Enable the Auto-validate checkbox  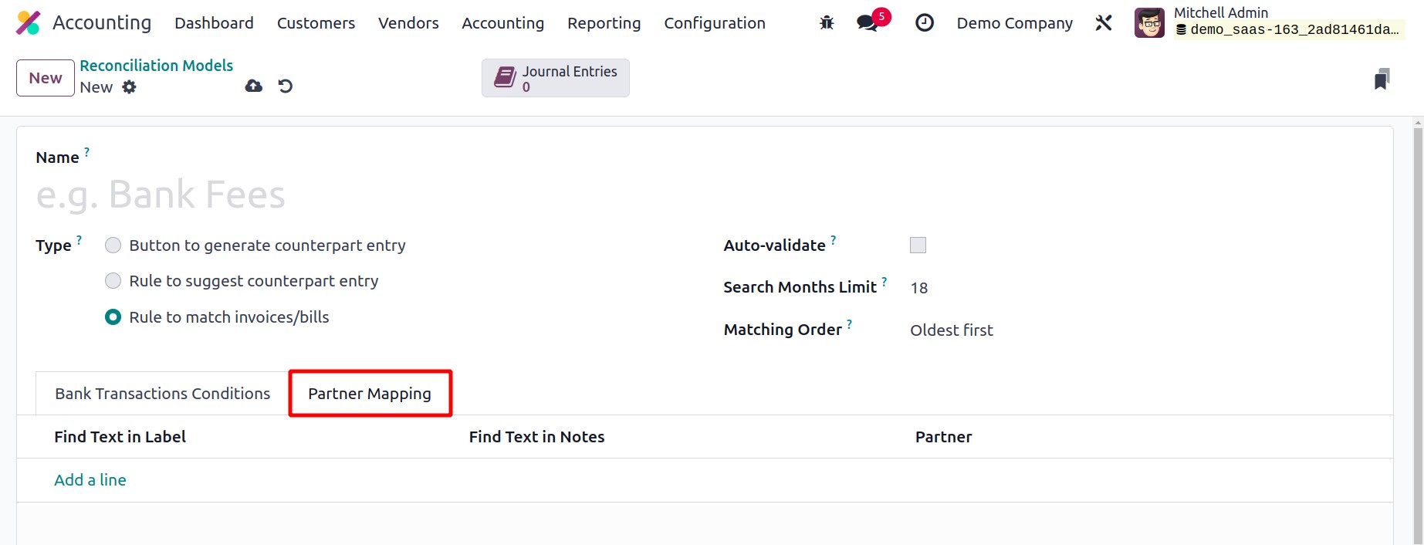click(918, 245)
